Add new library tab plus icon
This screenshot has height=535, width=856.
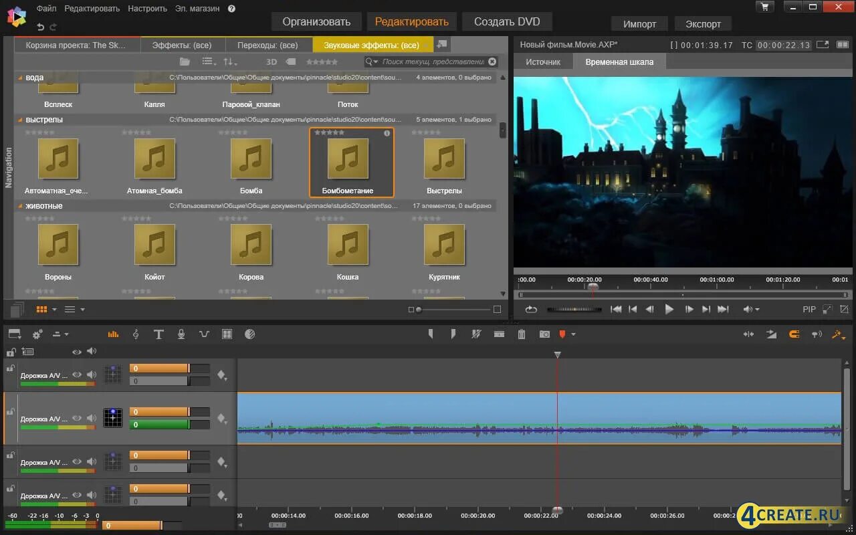(x=441, y=45)
